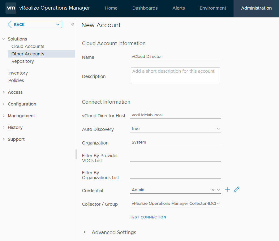Click the Filter By Provider VDCs List field
The width and height of the screenshot is (279, 241).
pyautogui.click(x=175, y=158)
